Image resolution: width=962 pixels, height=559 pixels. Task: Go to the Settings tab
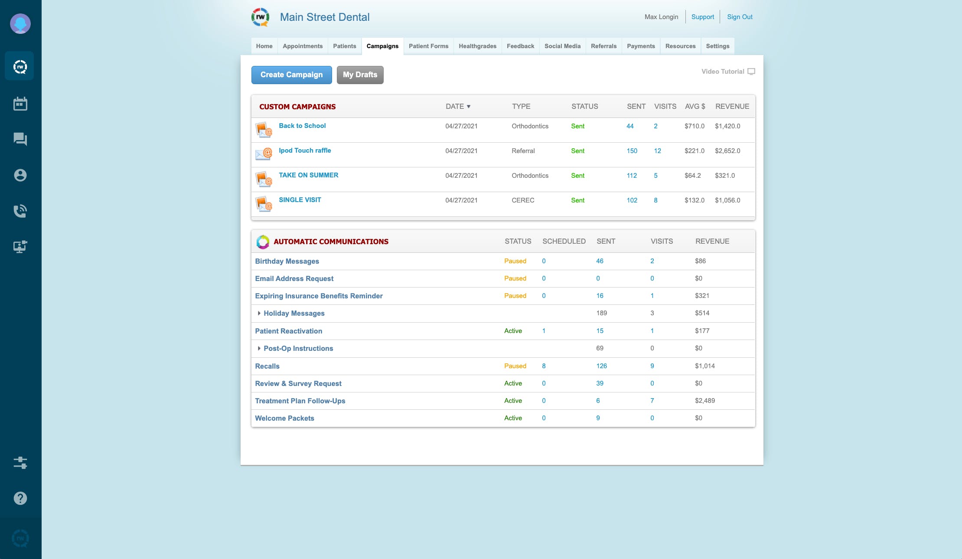pos(717,46)
